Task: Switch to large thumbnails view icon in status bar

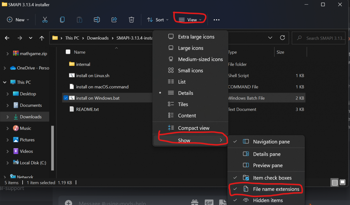Action: pyautogui.click(x=343, y=182)
